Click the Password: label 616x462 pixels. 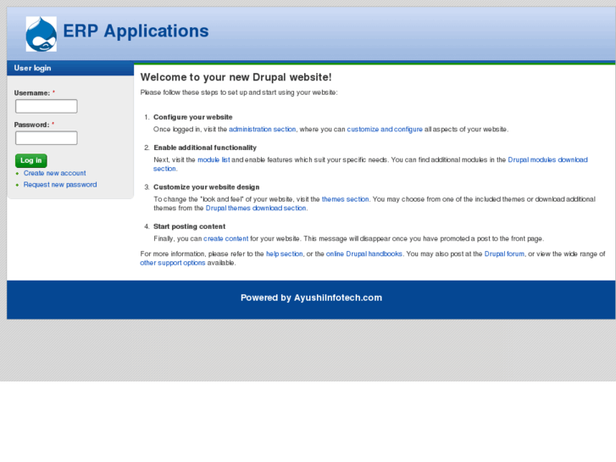click(x=32, y=125)
